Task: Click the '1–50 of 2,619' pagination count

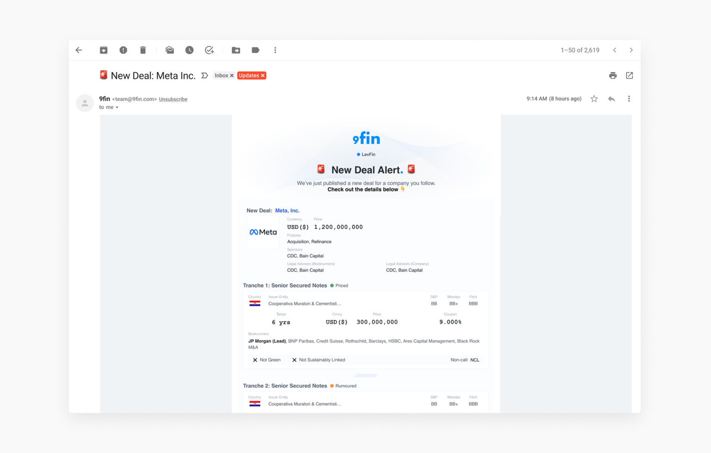Action: [580, 50]
